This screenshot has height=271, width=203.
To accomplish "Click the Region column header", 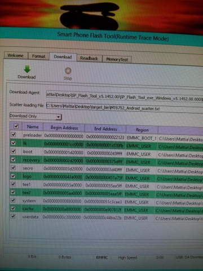I will [x=142, y=130].
